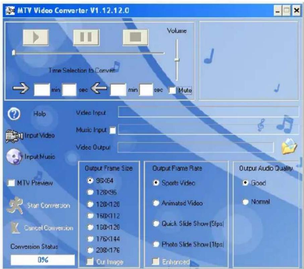Close the MTV Video Converter window
304x269 pixels.
tap(296, 11)
